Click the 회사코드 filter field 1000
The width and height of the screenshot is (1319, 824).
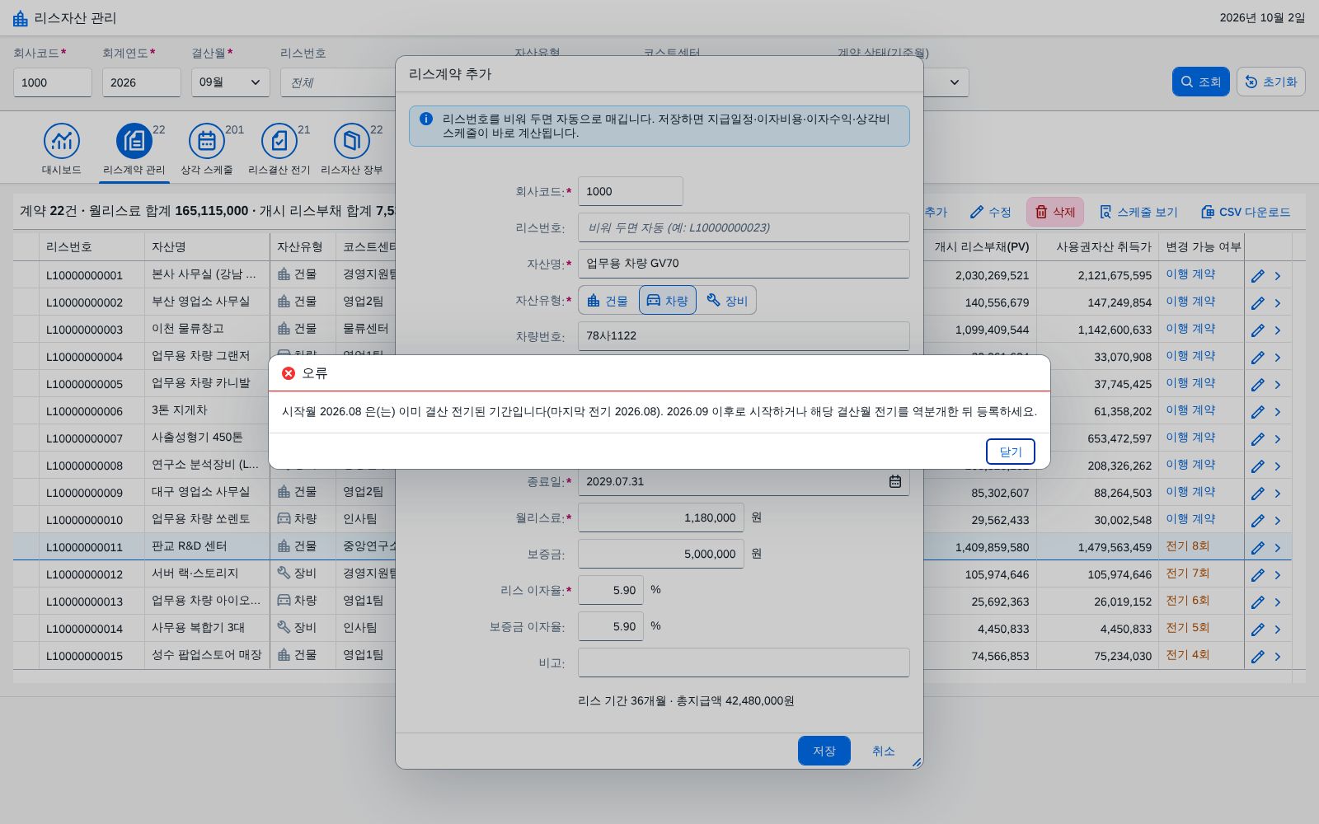point(53,82)
